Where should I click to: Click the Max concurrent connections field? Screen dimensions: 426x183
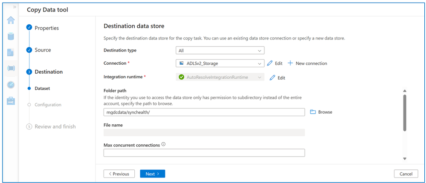tap(204, 153)
